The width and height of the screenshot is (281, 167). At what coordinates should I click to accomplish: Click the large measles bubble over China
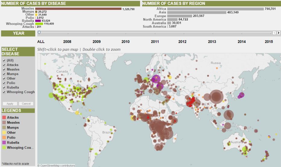tap(216, 97)
